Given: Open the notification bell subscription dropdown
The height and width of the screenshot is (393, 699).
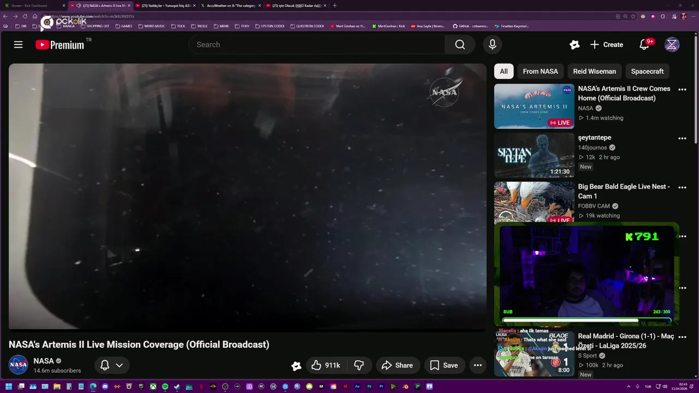Looking at the screenshot, I should 112,365.
